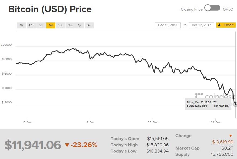Select the 1y timeframe
237x159 pixels.
point(80,25)
